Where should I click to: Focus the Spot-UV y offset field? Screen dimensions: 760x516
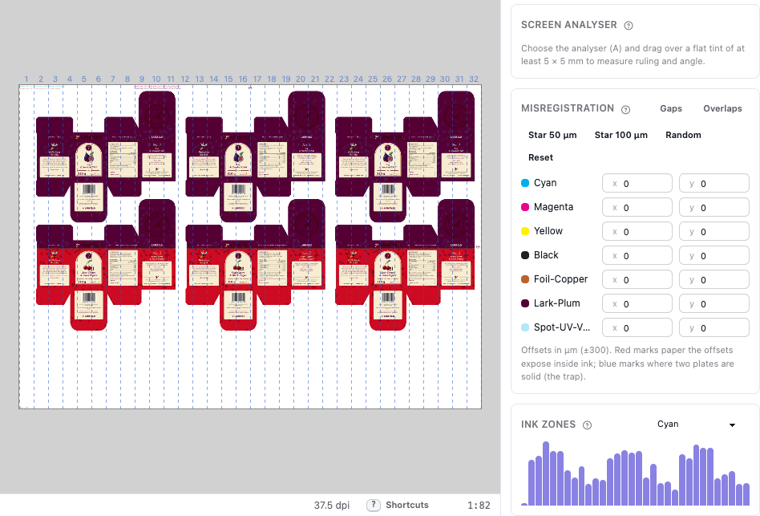point(714,328)
